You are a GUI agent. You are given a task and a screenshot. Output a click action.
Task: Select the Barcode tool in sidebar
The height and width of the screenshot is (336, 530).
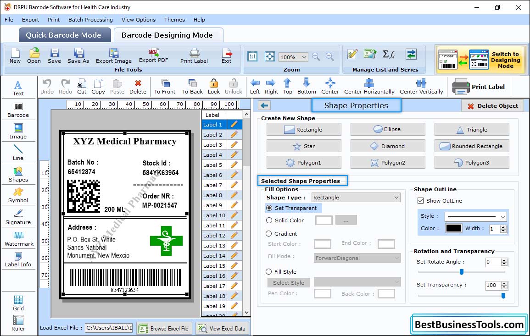pos(18,110)
